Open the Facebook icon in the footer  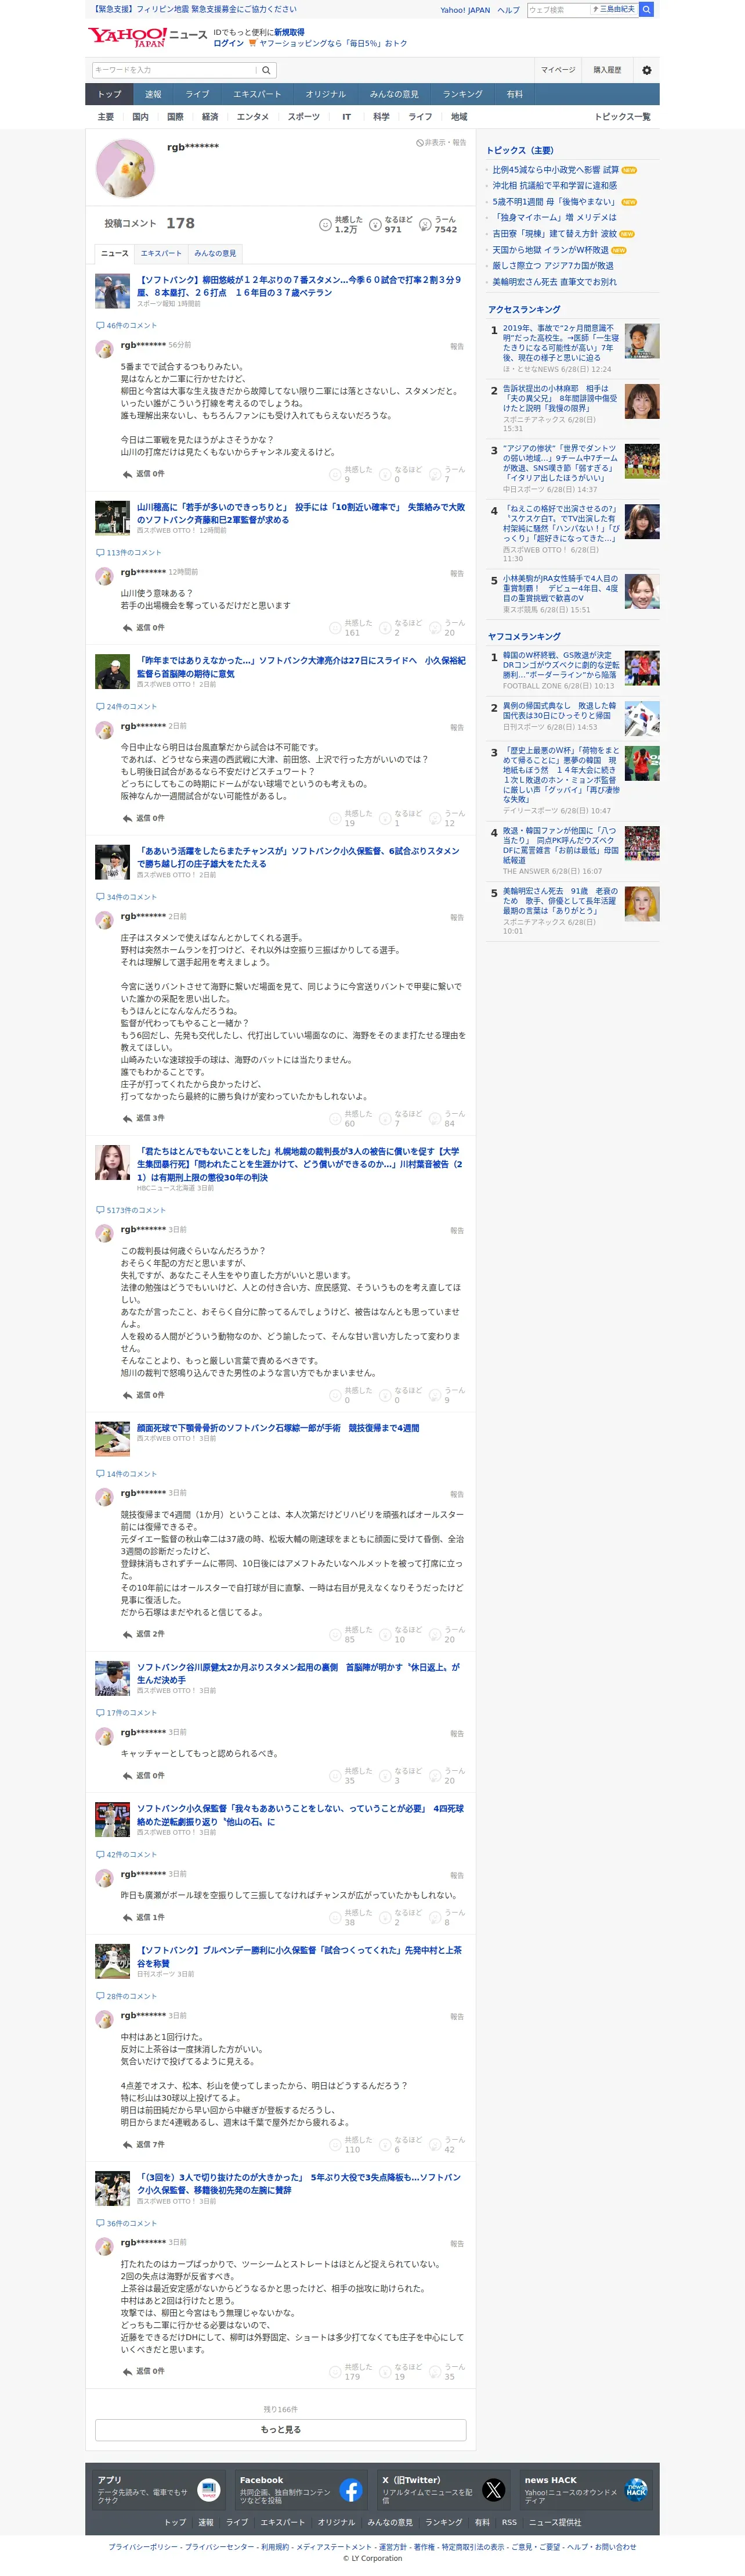(x=350, y=2490)
